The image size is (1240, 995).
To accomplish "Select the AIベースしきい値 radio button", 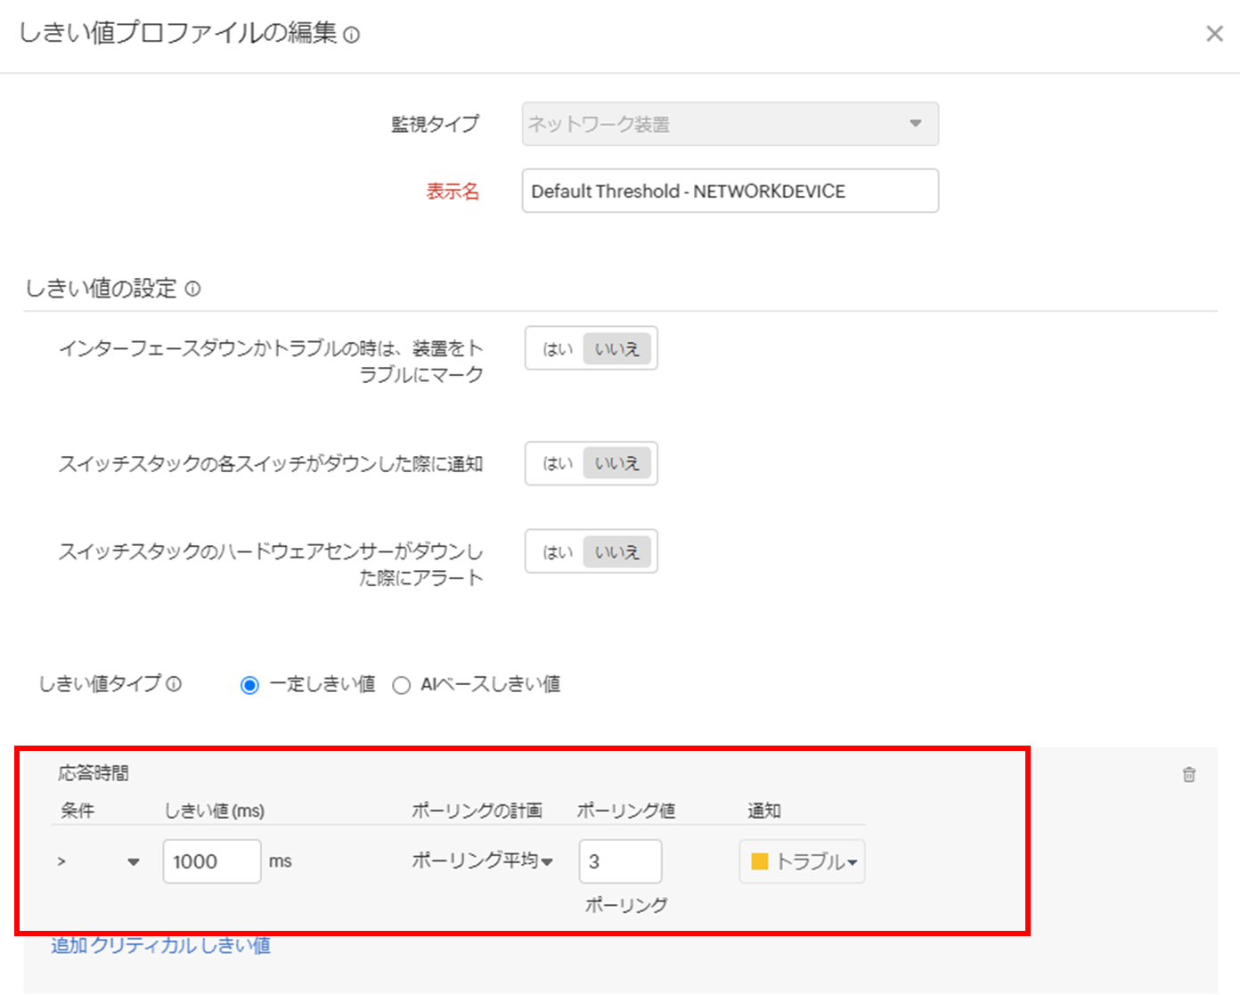I will [x=402, y=685].
